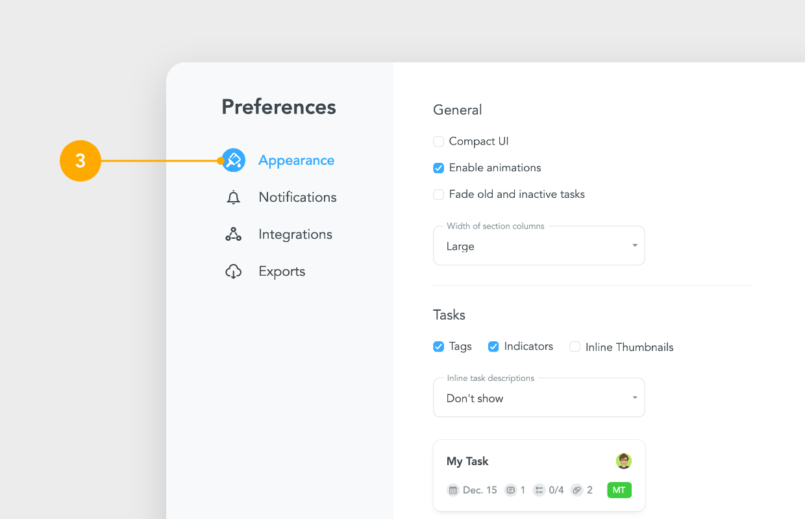Image resolution: width=805 pixels, height=519 pixels.
Task: Switch to the Notifications preferences section
Action: (x=297, y=197)
